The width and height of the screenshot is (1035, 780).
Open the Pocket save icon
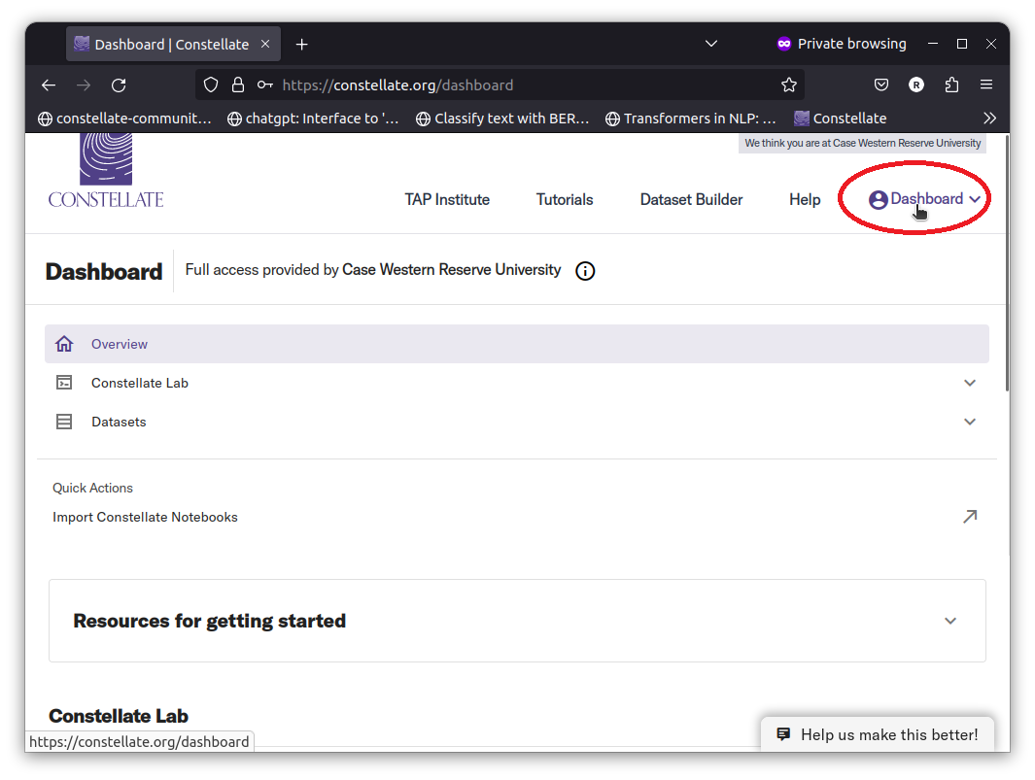pos(881,85)
